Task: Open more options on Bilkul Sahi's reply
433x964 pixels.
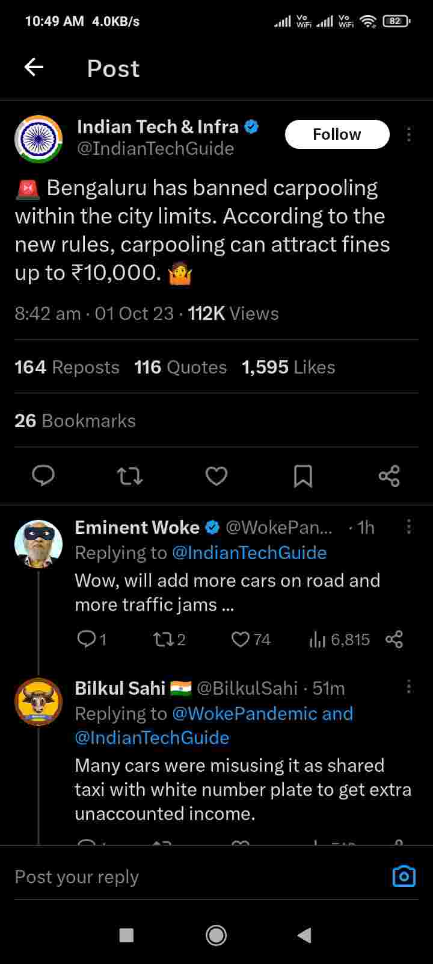Action: pyautogui.click(x=409, y=687)
